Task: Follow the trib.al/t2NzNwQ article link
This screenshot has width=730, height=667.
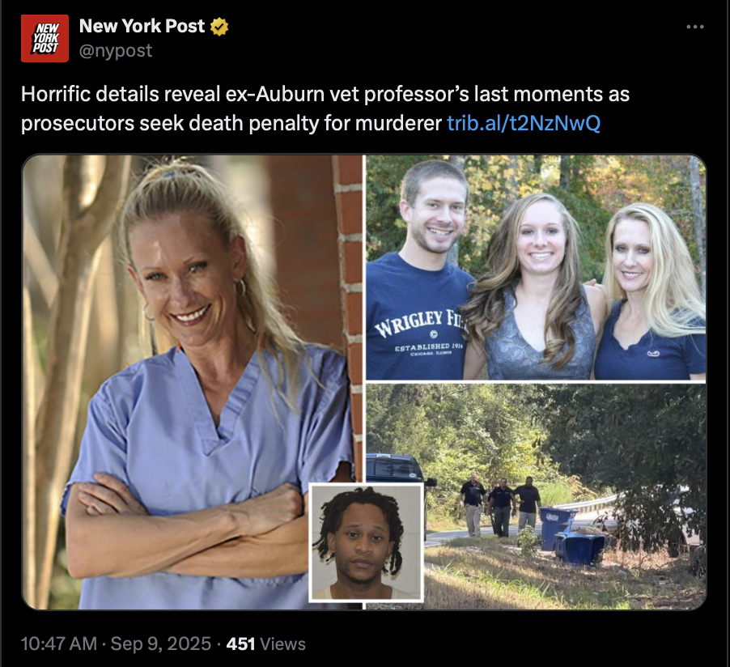Action: [x=524, y=123]
